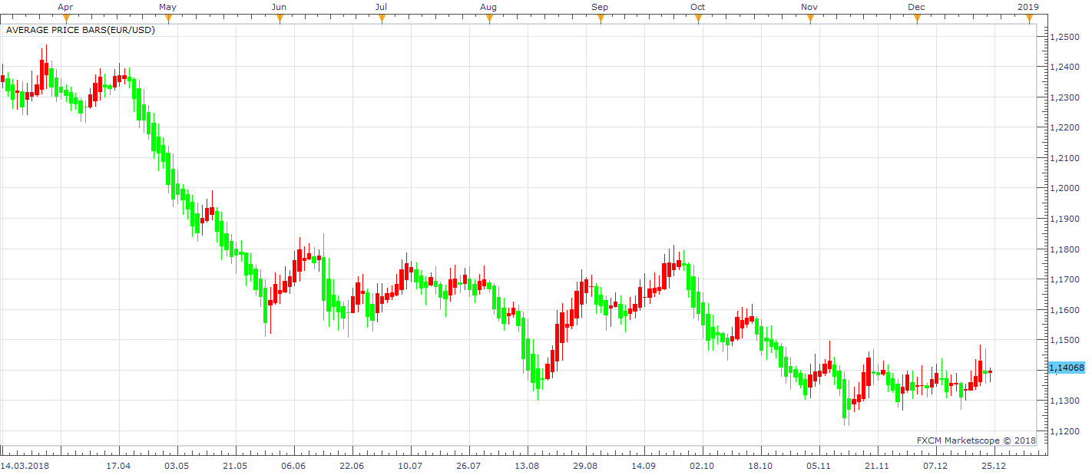Click the Jul month label

381,7
